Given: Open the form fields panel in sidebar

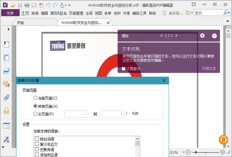Looking at the screenshot, I should [x=6, y=126].
